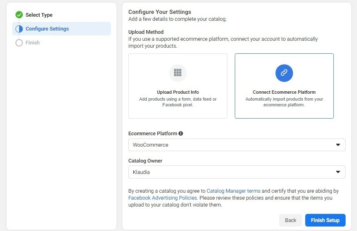Go to the Configure Settings step
357x231 pixels.
click(x=62, y=29)
